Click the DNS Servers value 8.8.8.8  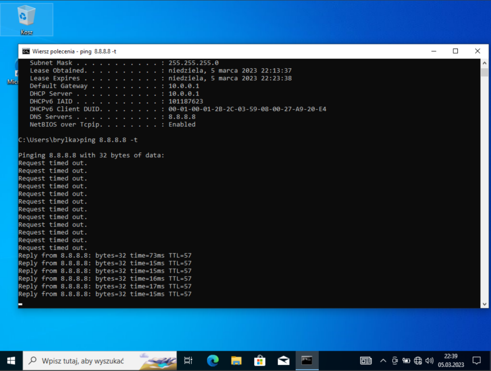coord(182,117)
